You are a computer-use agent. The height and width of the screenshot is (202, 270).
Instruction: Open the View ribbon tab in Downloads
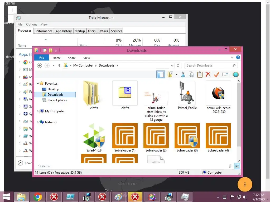[x=86, y=58]
